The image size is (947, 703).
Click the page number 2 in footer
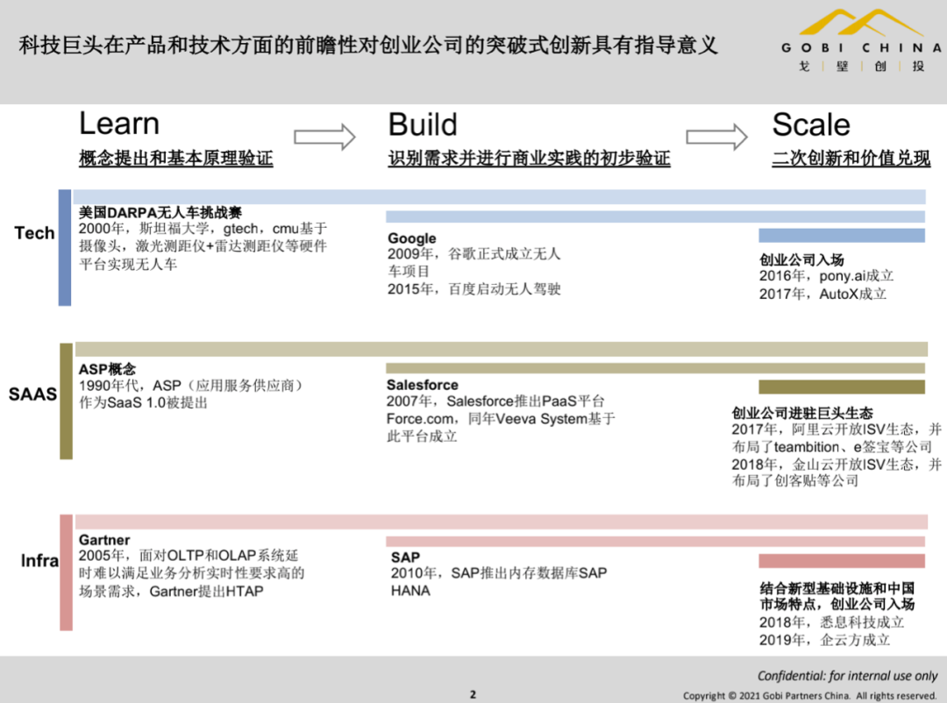click(x=473, y=694)
